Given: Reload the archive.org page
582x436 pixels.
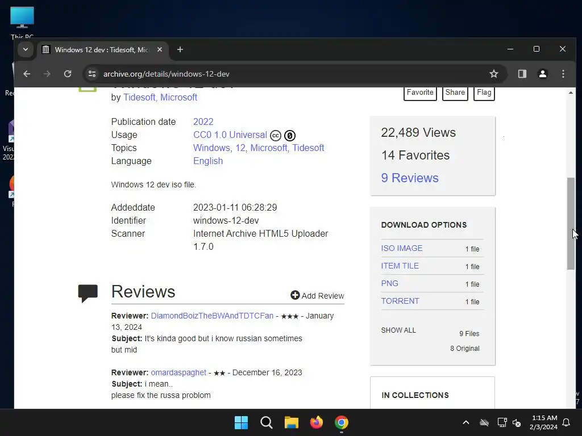Looking at the screenshot, I should coord(68,74).
